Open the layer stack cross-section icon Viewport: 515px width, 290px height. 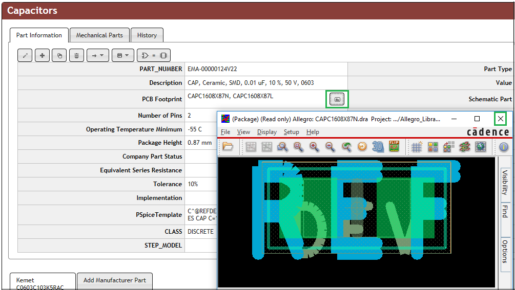click(464, 147)
